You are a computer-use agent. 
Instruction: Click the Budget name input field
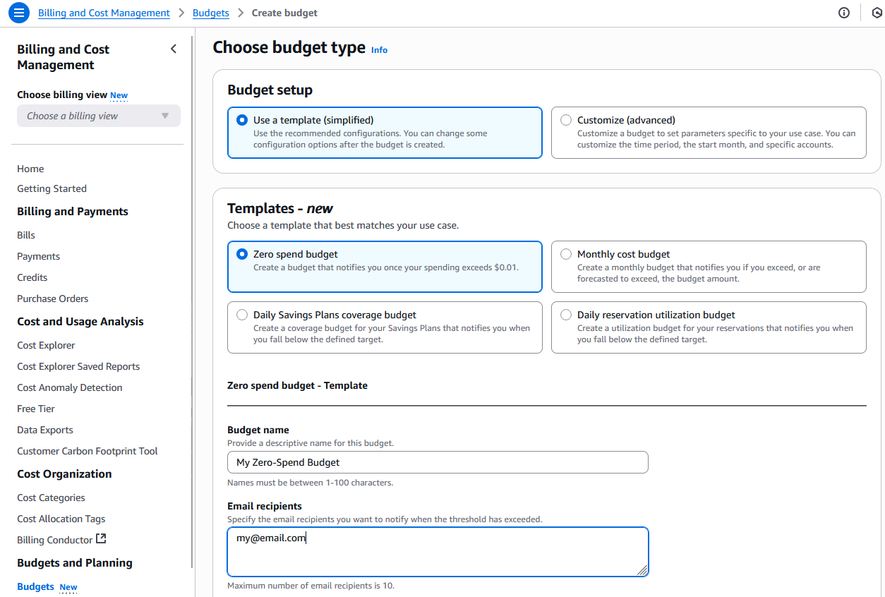(437, 462)
